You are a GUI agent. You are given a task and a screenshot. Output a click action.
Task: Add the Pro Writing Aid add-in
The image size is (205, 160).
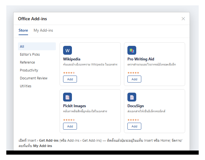(134, 79)
